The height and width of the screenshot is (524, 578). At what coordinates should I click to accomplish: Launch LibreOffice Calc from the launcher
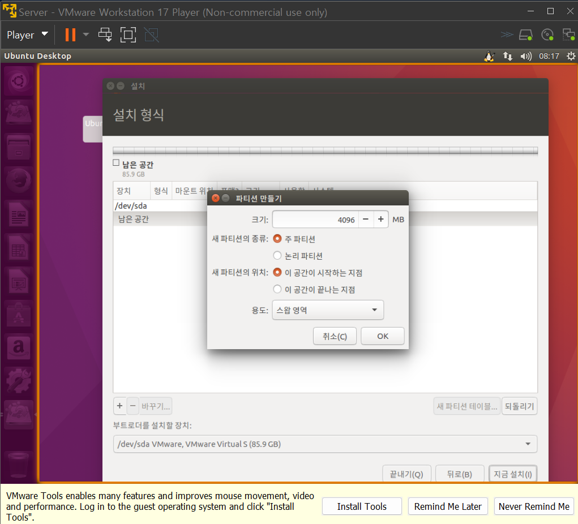click(x=19, y=247)
